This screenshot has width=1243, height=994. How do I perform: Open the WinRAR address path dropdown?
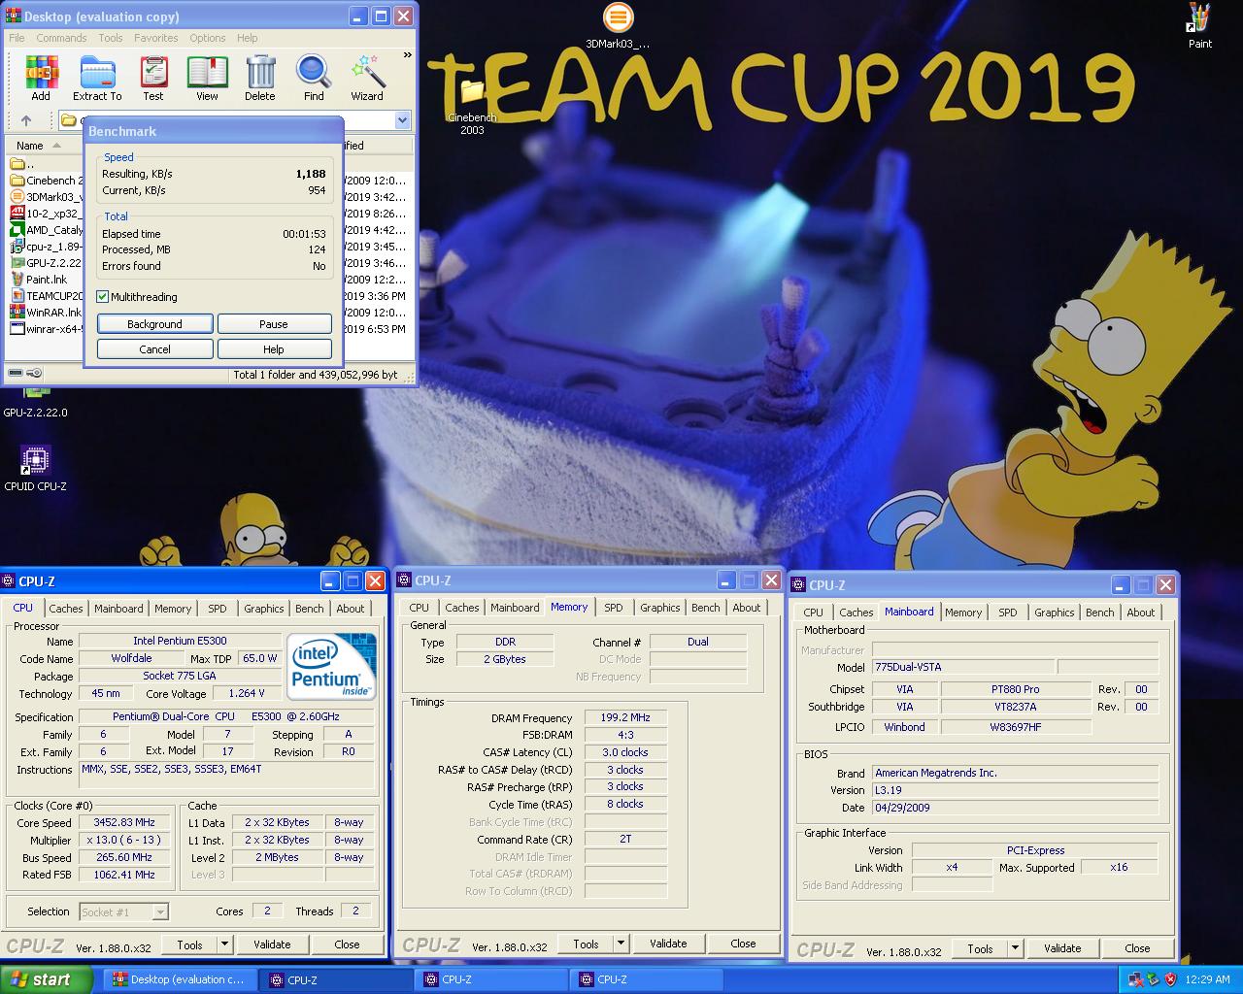tap(403, 120)
